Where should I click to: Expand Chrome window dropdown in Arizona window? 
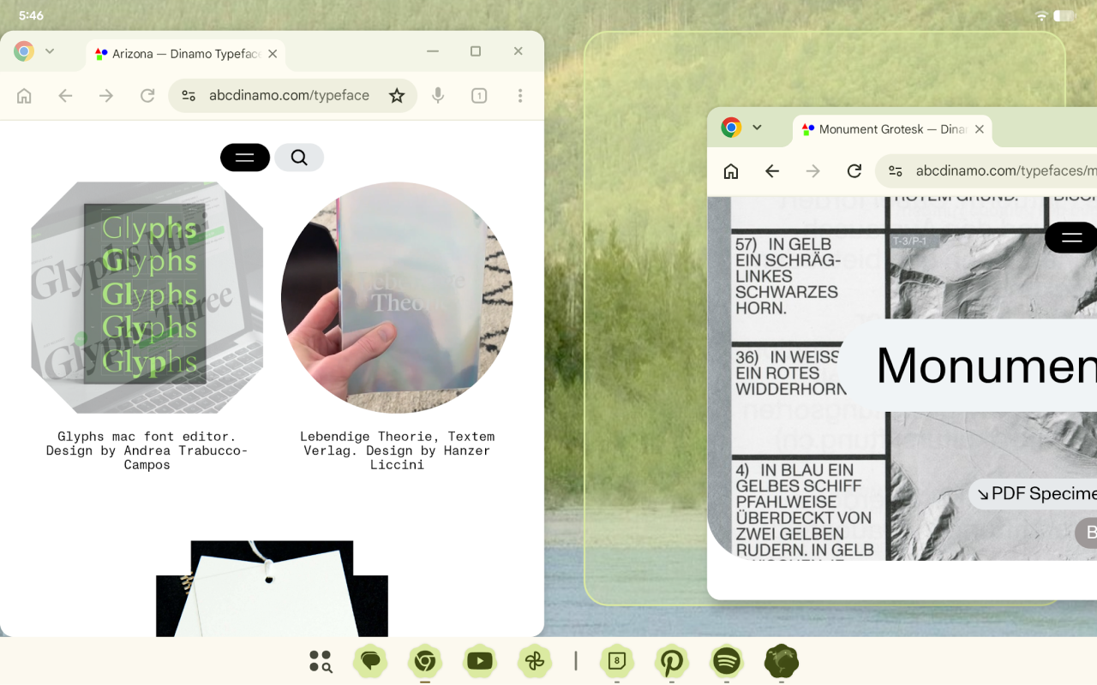[x=50, y=51]
